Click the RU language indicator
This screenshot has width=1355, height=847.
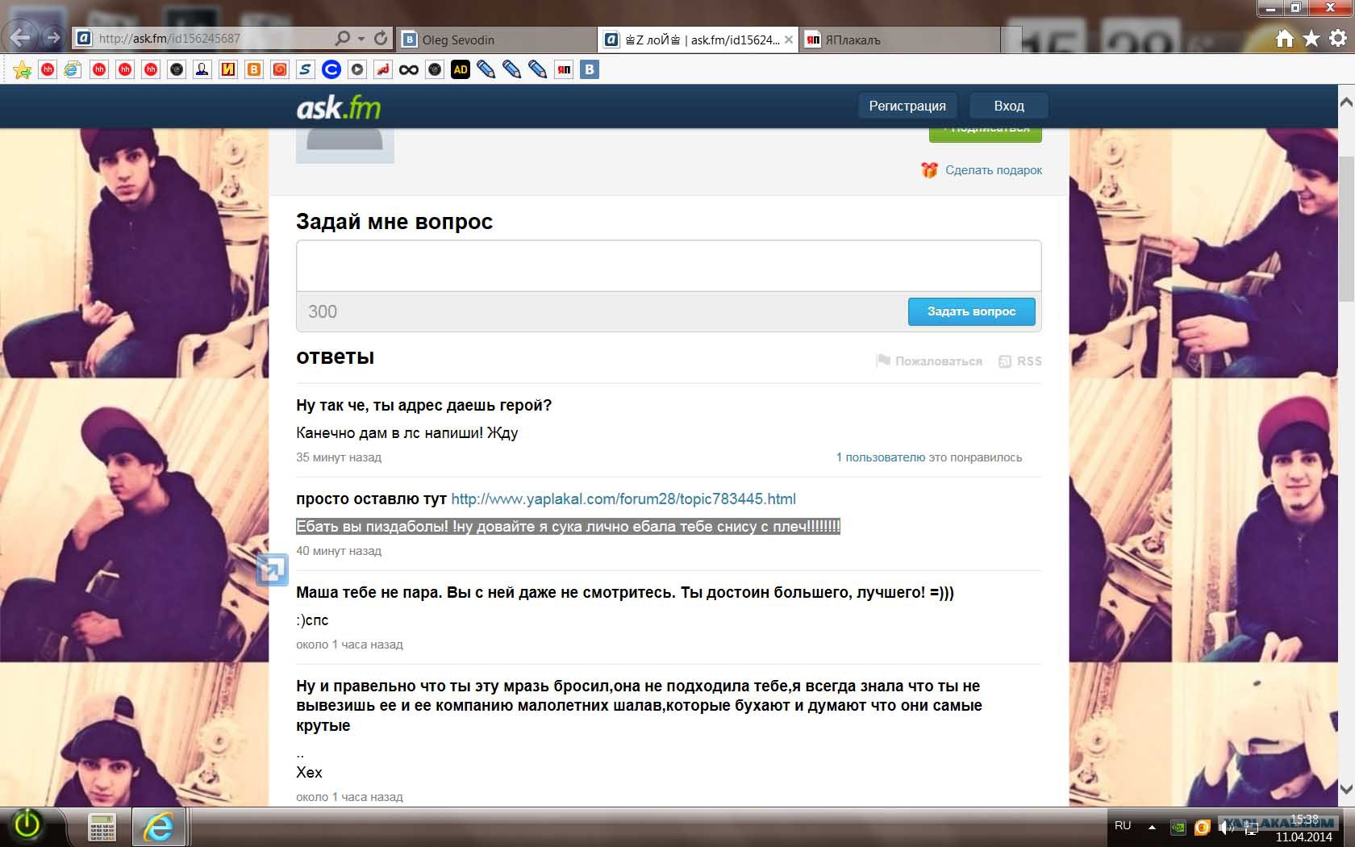point(1123,826)
